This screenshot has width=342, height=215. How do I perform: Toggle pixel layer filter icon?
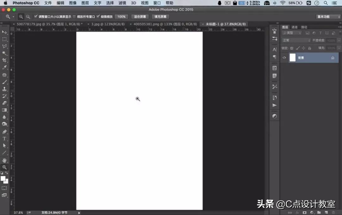[x=307, y=33]
